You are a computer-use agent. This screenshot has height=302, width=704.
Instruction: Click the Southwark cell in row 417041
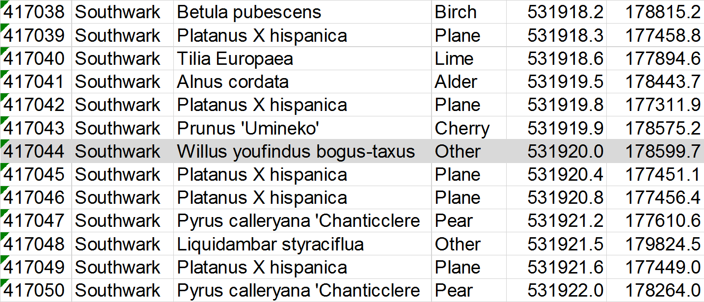(x=117, y=82)
